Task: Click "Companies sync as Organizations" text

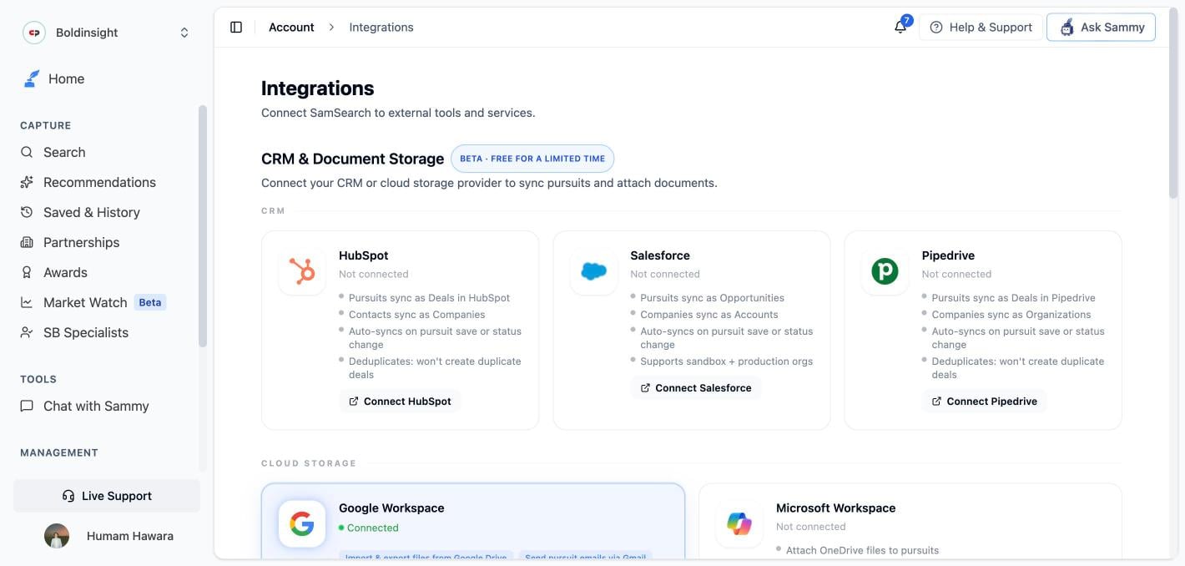Action: 1011,315
